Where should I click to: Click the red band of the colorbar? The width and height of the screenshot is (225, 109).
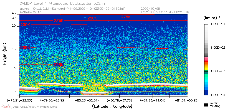point(206,62)
